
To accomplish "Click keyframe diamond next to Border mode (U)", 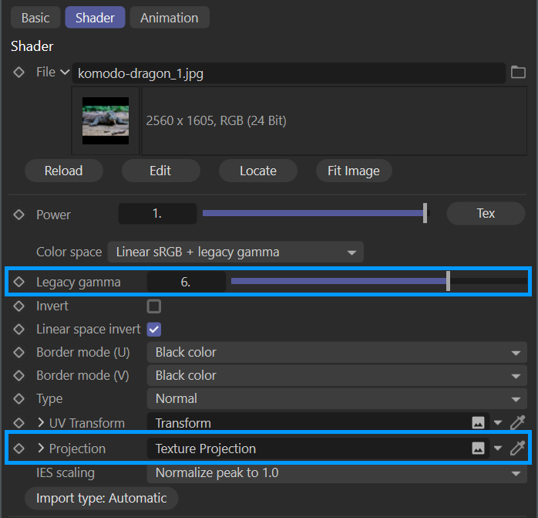I will click(19, 352).
